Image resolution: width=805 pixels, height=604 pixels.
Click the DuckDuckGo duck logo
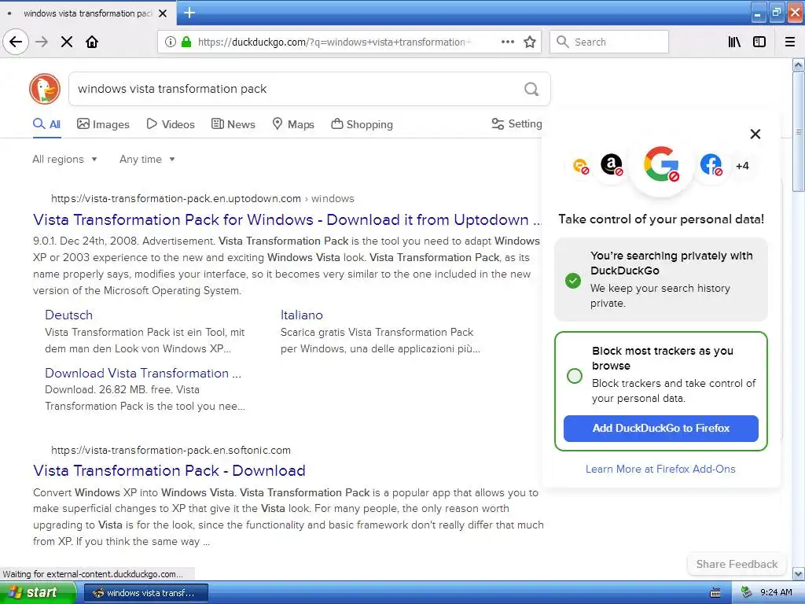point(45,88)
